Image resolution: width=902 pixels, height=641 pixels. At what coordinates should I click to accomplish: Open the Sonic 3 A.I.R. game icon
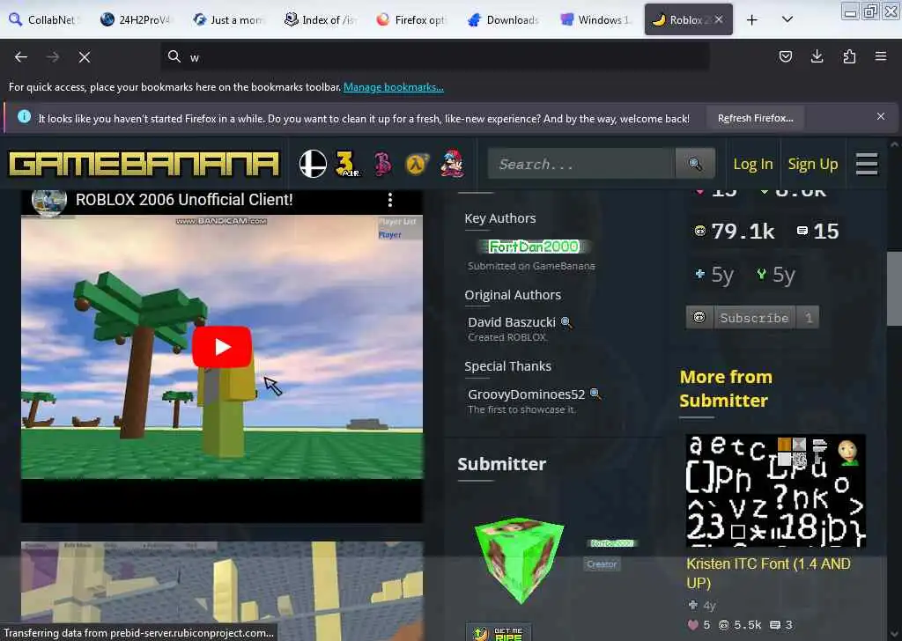click(x=347, y=164)
